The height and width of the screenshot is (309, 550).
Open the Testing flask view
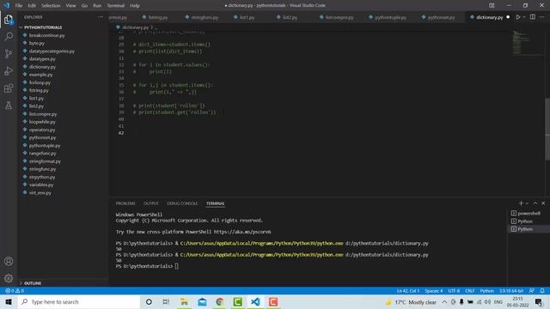click(x=9, y=105)
